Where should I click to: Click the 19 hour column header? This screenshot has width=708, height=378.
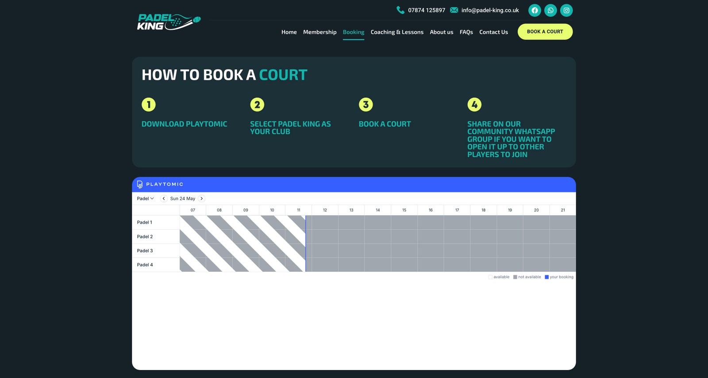pos(510,210)
